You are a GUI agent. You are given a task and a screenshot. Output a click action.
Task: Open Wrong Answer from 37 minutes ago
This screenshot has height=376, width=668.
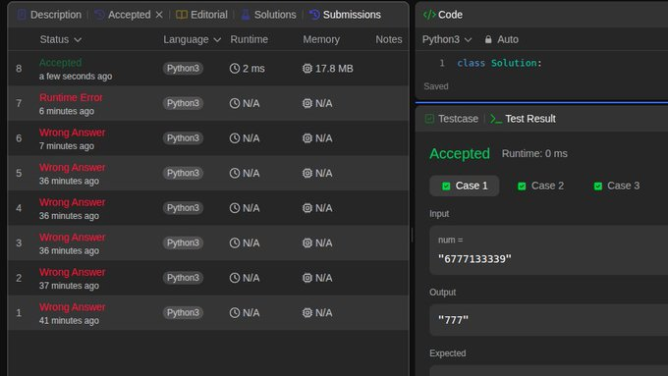tap(208, 278)
